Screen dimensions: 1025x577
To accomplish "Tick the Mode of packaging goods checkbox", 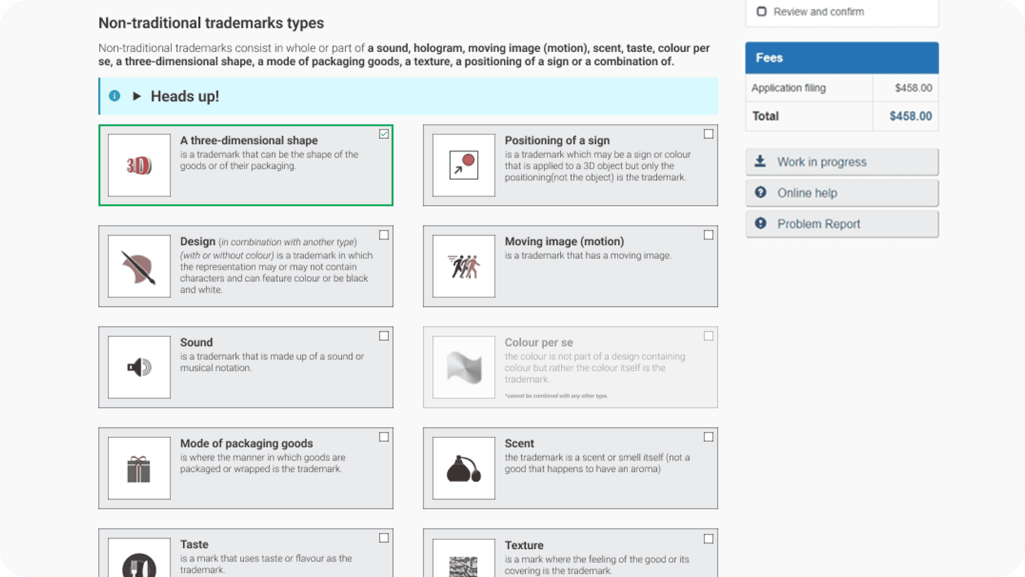I will pyautogui.click(x=384, y=437).
